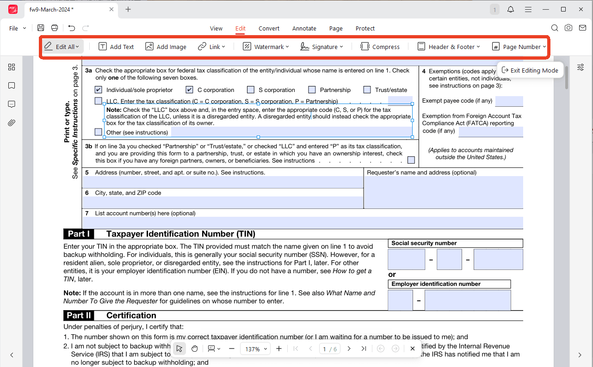
Task: Click the Requester's name and address field
Action: pyautogui.click(x=444, y=192)
